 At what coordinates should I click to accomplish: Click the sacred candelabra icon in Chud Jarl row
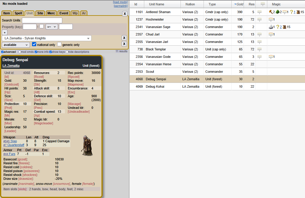click(x=260, y=34)
